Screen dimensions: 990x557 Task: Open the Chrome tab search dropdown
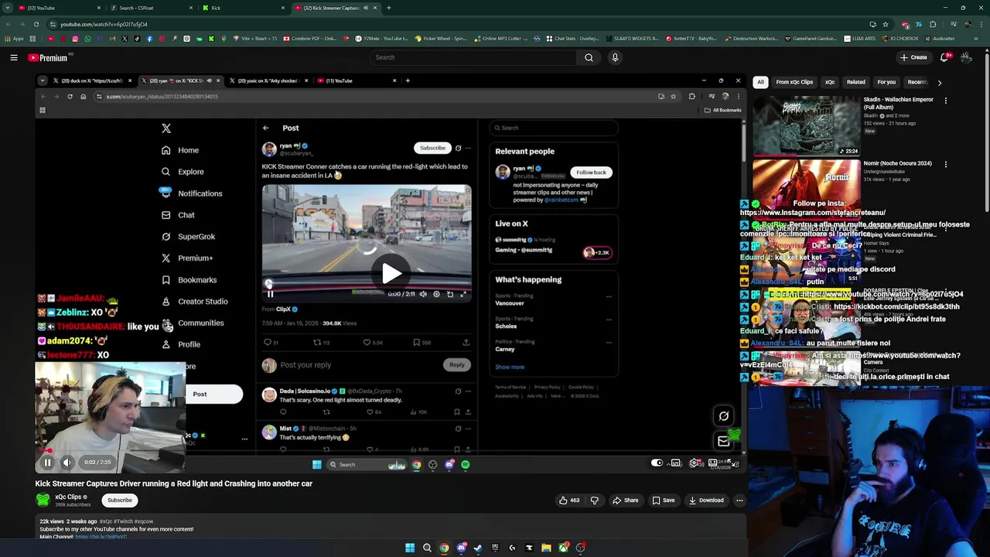pos(7,8)
